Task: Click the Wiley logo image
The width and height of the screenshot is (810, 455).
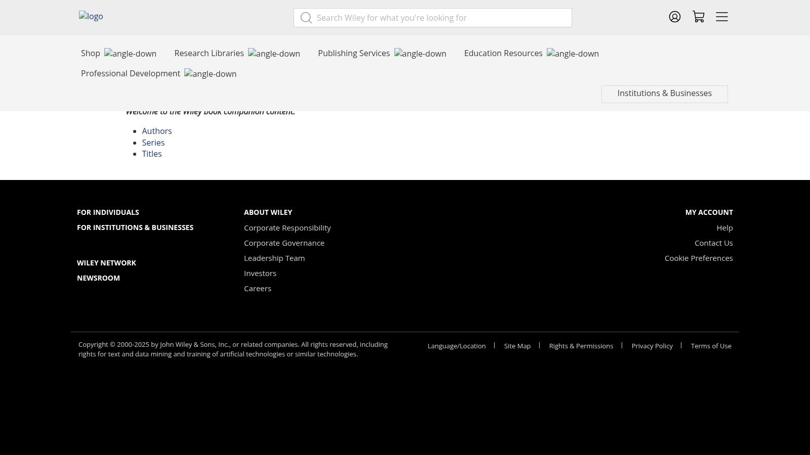Action: click(91, 16)
